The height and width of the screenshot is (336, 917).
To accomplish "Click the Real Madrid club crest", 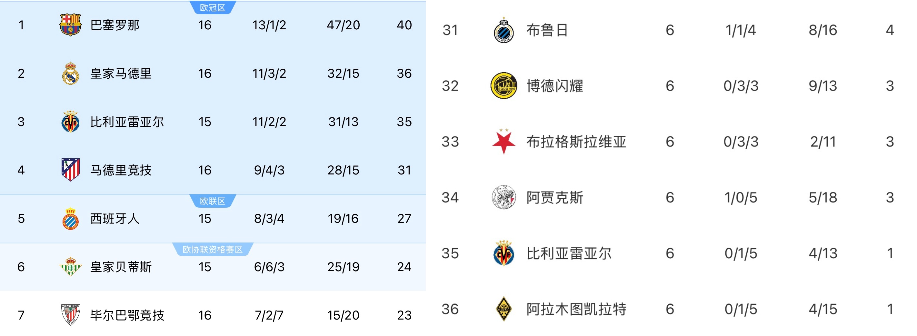I will coord(70,73).
